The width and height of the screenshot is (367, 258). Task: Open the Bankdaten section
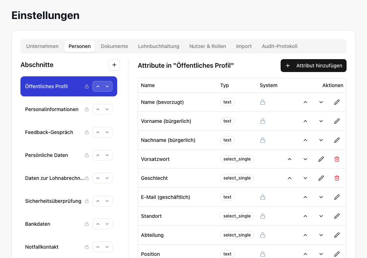coord(69,224)
